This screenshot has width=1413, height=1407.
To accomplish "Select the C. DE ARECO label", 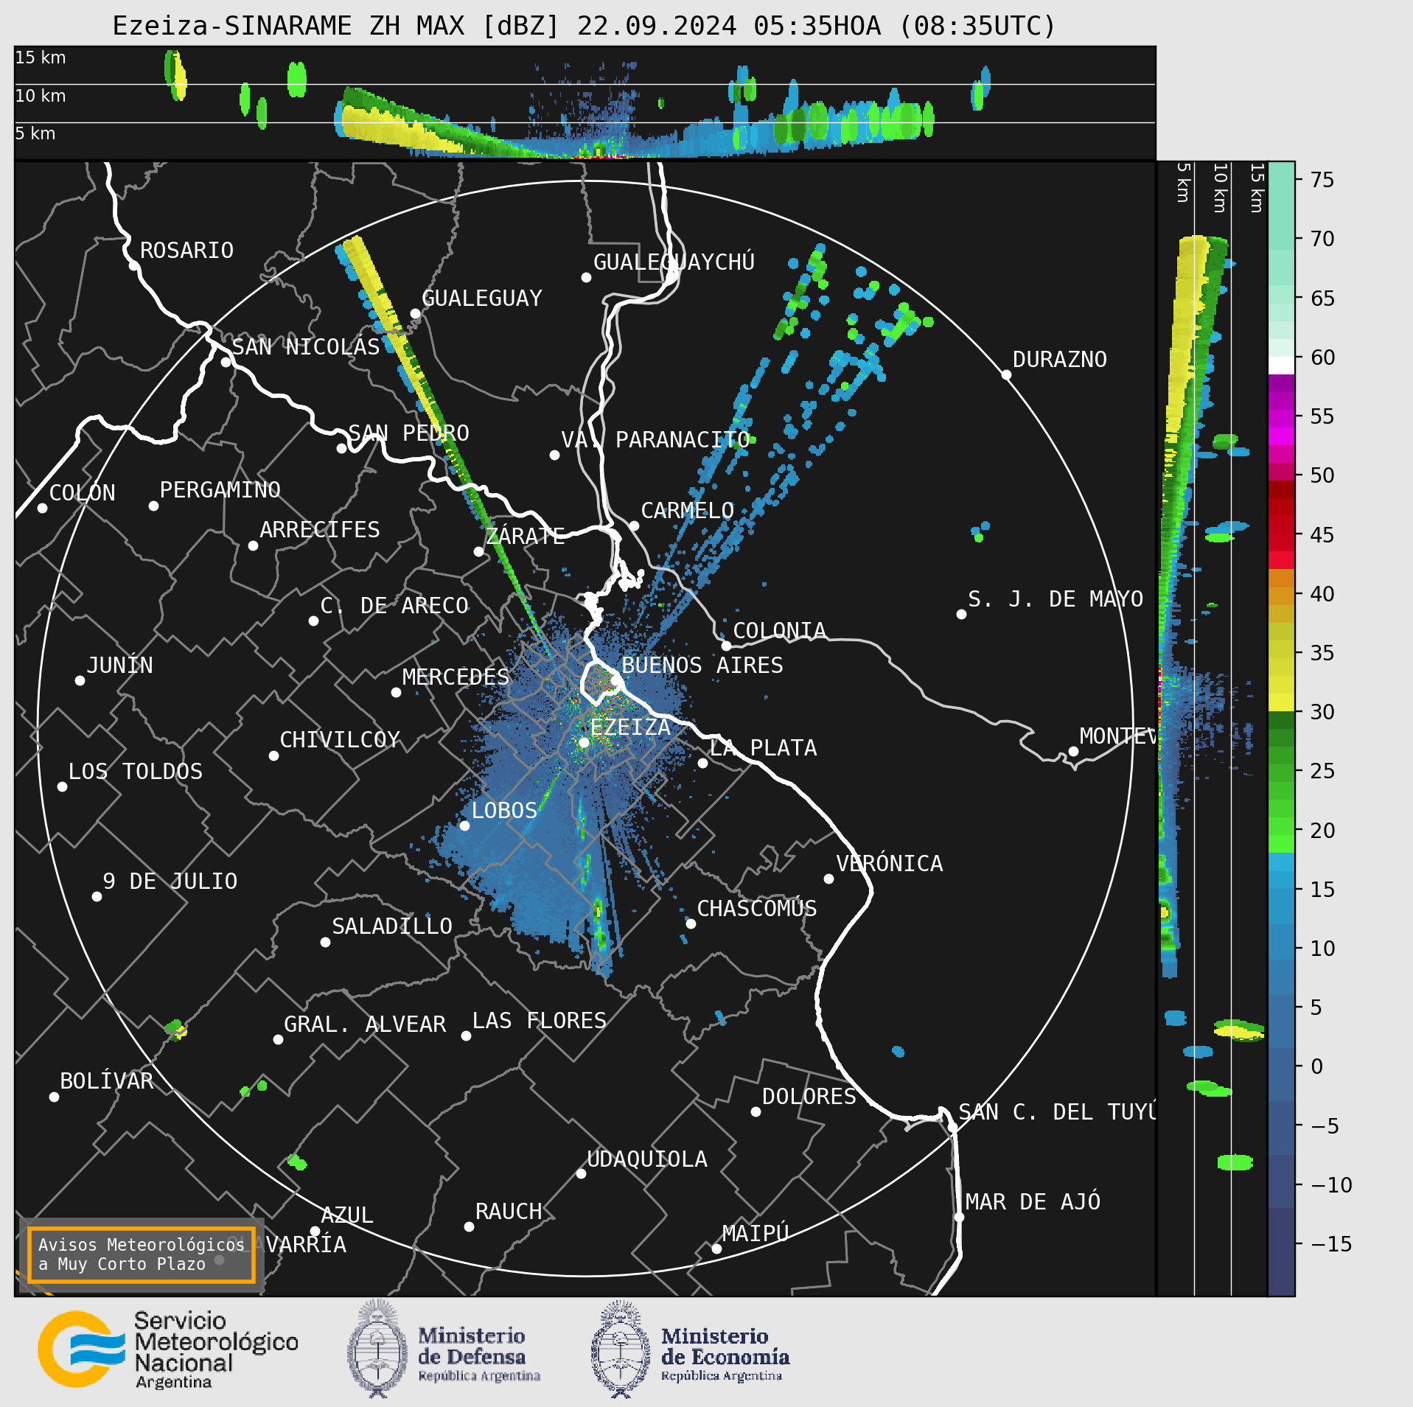I will tap(394, 606).
